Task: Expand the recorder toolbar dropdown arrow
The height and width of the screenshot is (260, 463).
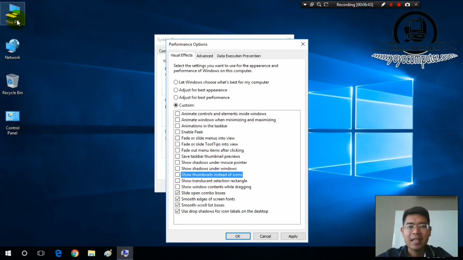Action: [305, 4]
